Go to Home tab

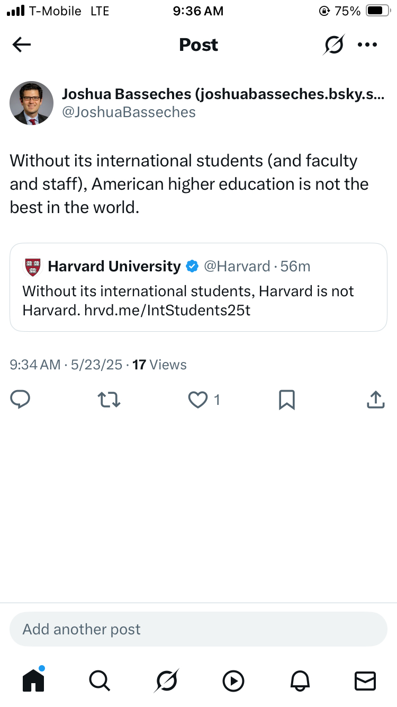(33, 680)
